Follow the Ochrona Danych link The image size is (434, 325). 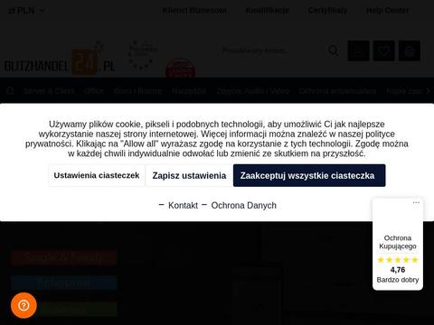pos(244,205)
